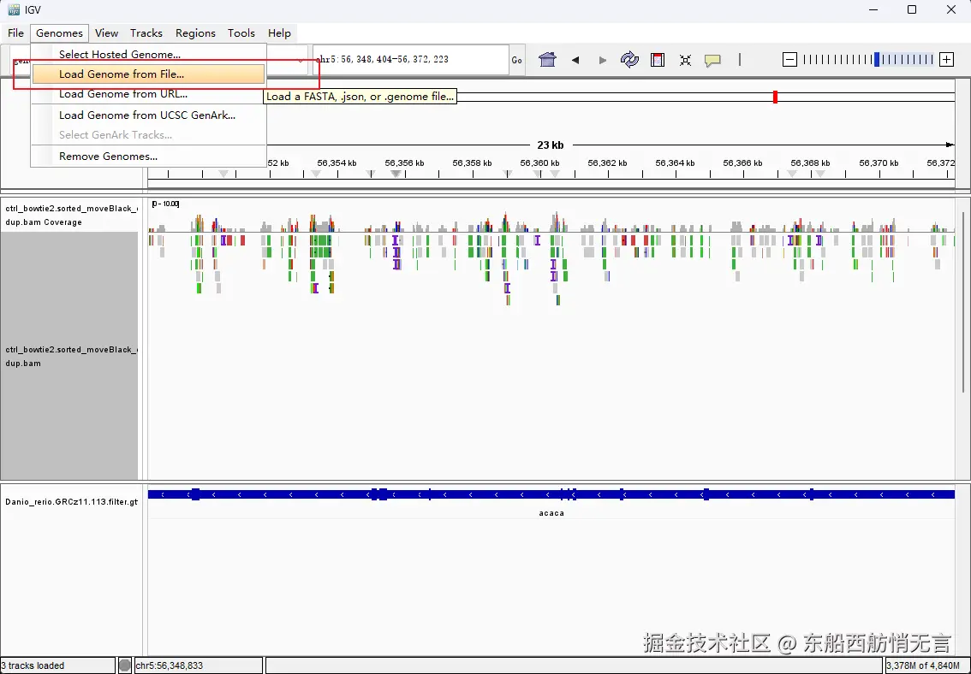
Task: Click the 56,360 kb ruler tick label
Action: [x=539, y=163]
